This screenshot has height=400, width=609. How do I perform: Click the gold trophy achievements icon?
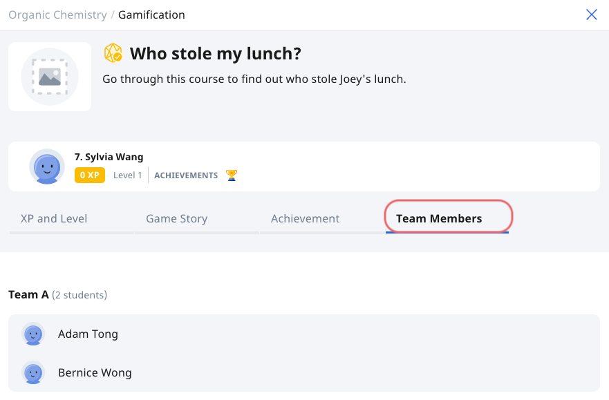click(232, 175)
